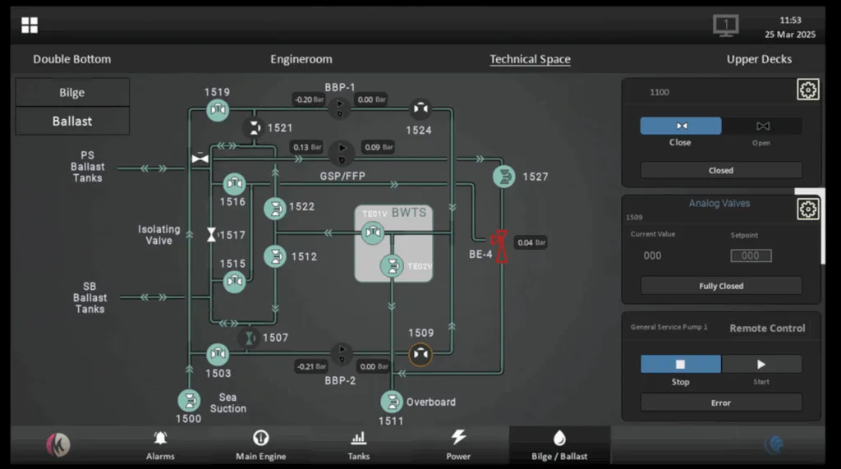
Task: Select valve 1521 on the diagram
Action: click(253, 127)
